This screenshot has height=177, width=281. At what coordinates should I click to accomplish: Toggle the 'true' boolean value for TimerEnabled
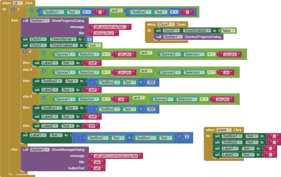click(94, 45)
